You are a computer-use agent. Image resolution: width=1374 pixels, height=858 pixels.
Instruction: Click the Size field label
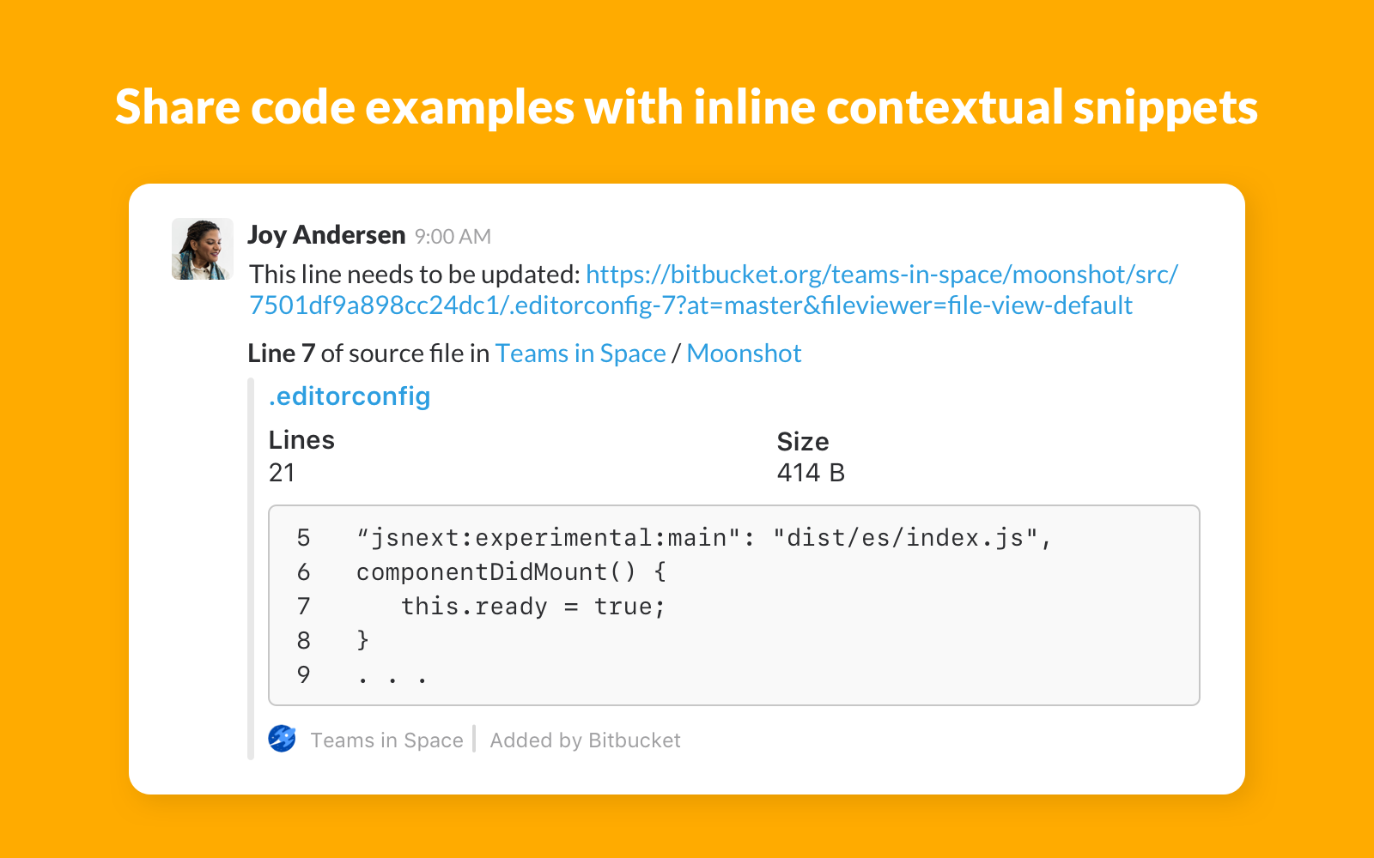803,442
